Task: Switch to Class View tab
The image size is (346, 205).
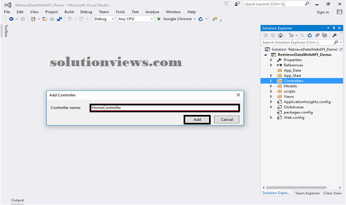Action: [x=332, y=193]
